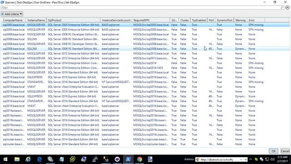
Task: Click the Cancel button
Action: click(285, 151)
